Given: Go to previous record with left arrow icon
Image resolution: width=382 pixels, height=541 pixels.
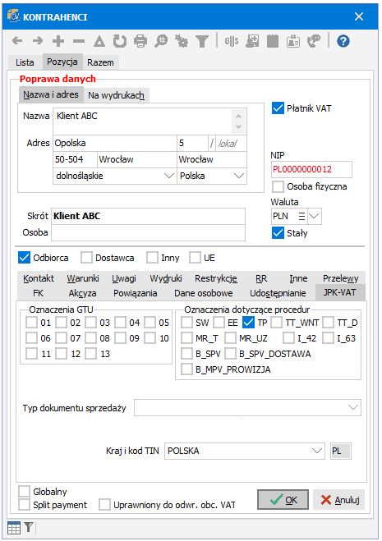Looking at the screenshot, I should tap(17, 41).
